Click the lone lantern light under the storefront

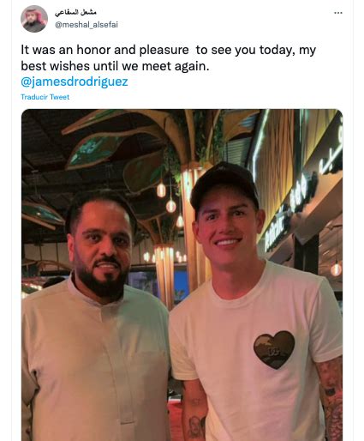tap(336, 269)
